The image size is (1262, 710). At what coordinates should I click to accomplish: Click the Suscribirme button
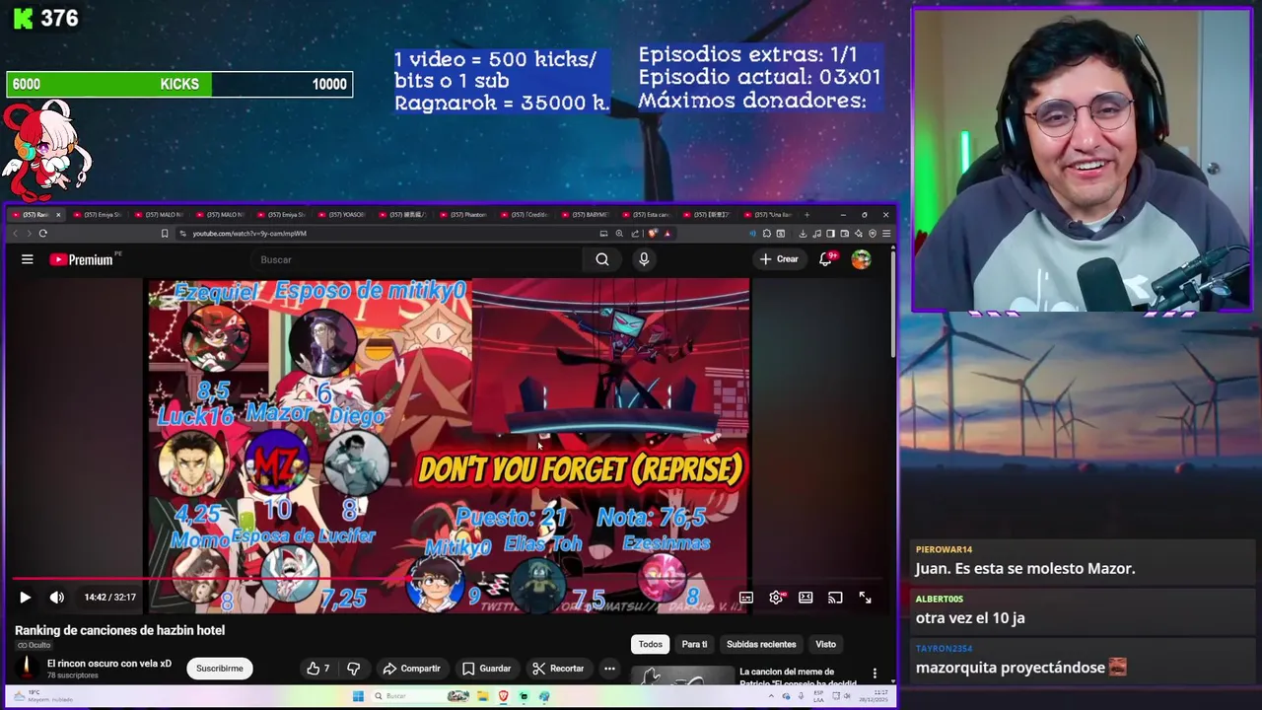coord(219,669)
